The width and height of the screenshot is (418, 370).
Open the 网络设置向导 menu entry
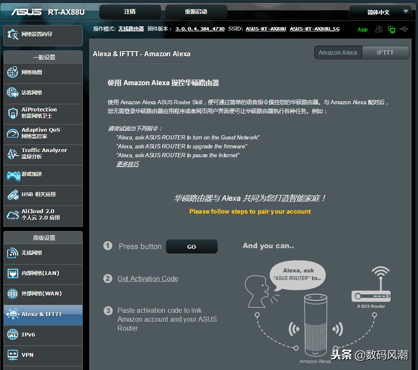(x=43, y=36)
